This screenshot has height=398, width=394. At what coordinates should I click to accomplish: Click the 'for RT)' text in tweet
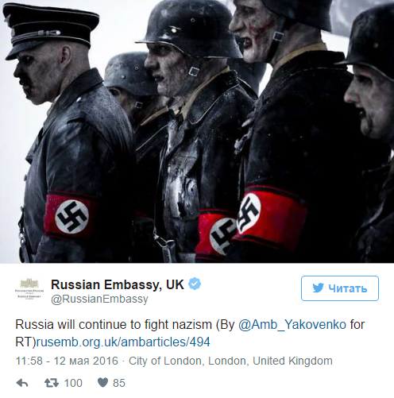pos(357,325)
